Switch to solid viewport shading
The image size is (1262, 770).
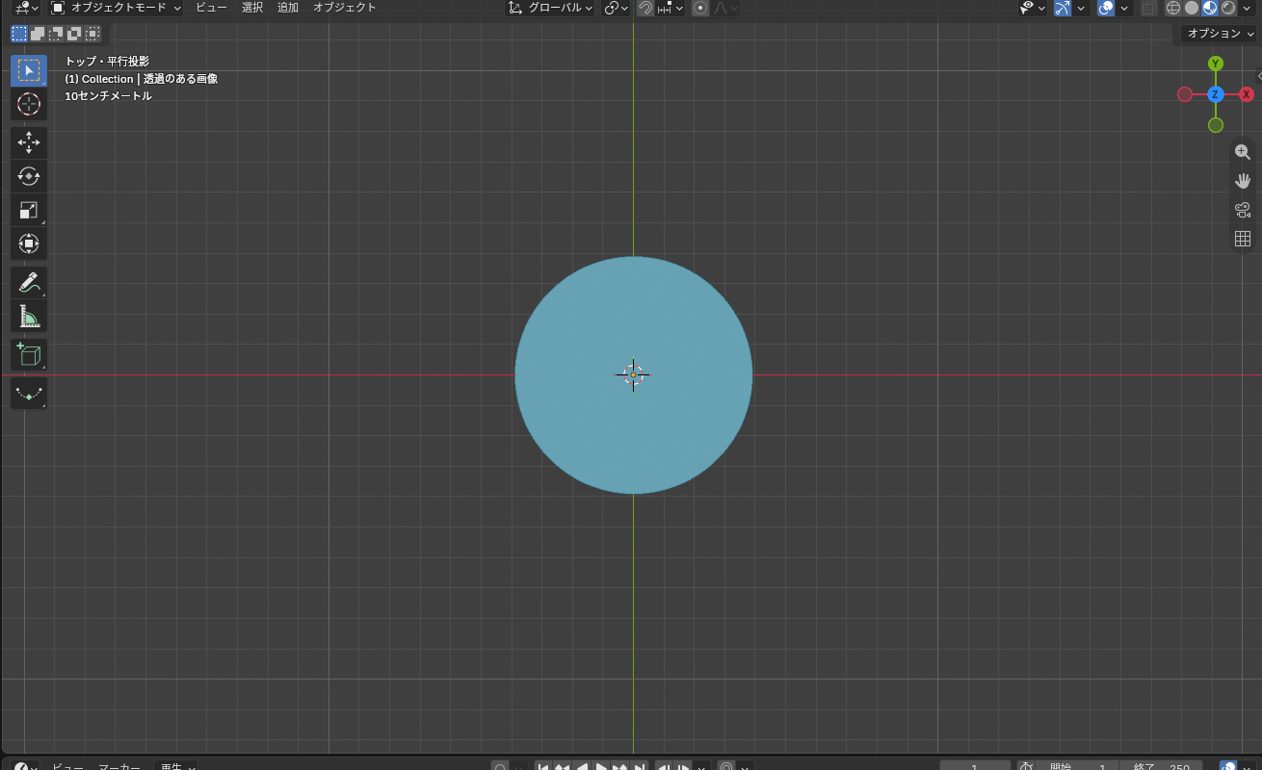pyautogui.click(x=1192, y=8)
